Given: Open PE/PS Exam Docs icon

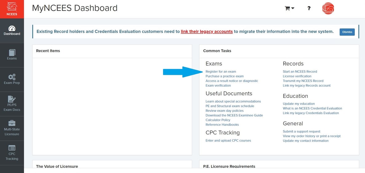Looking at the screenshot, I should point(12,99).
